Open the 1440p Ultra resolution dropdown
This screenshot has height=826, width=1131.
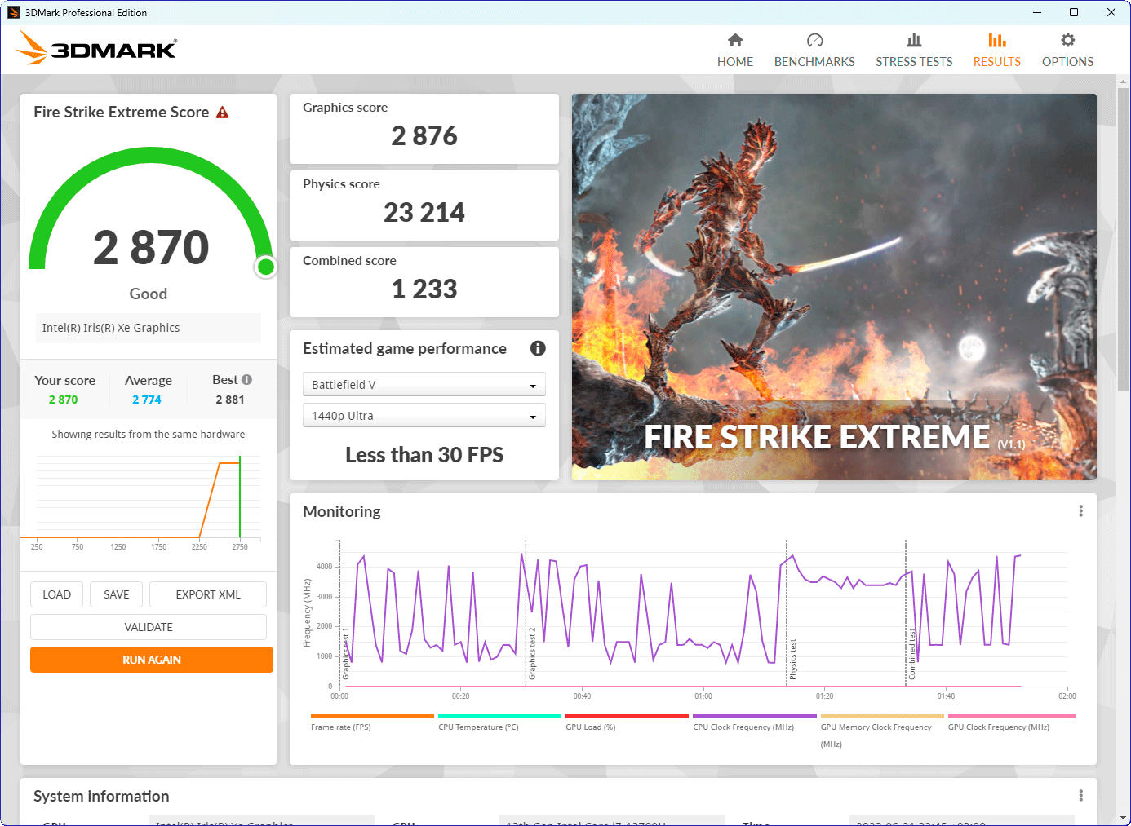click(424, 416)
